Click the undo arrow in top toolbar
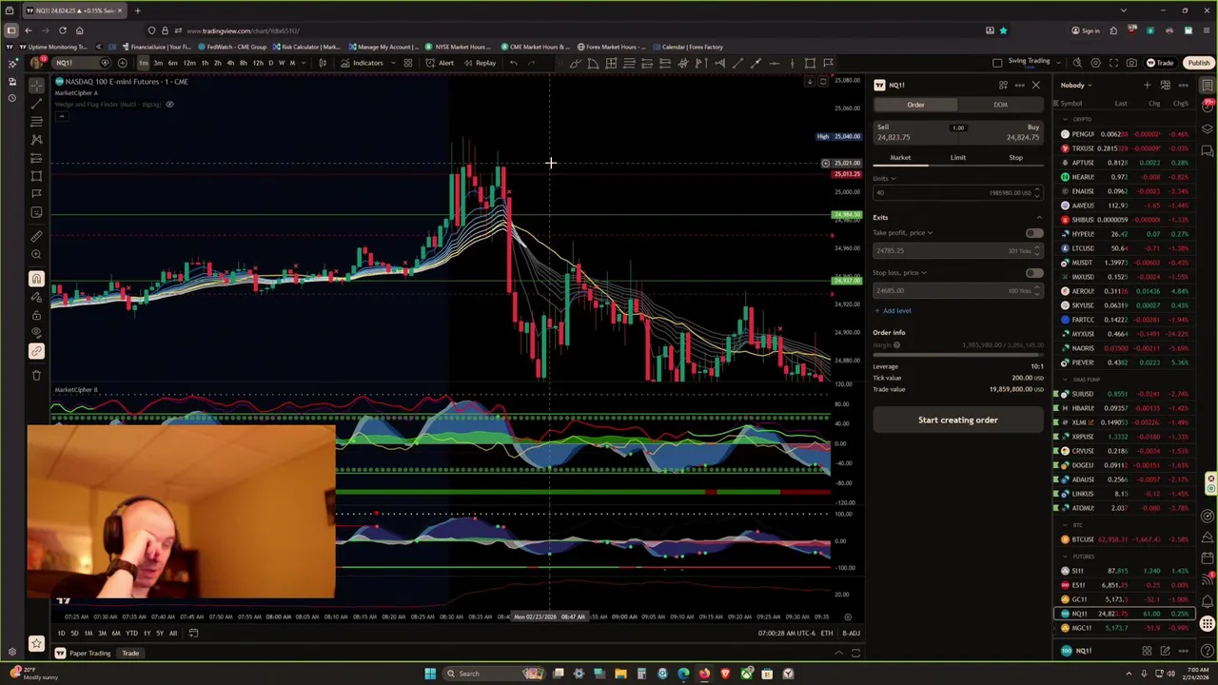 click(x=514, y=63)
